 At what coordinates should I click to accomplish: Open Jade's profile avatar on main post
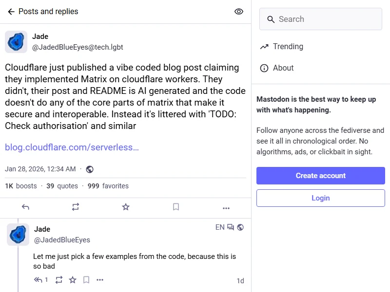coord(16,42)
